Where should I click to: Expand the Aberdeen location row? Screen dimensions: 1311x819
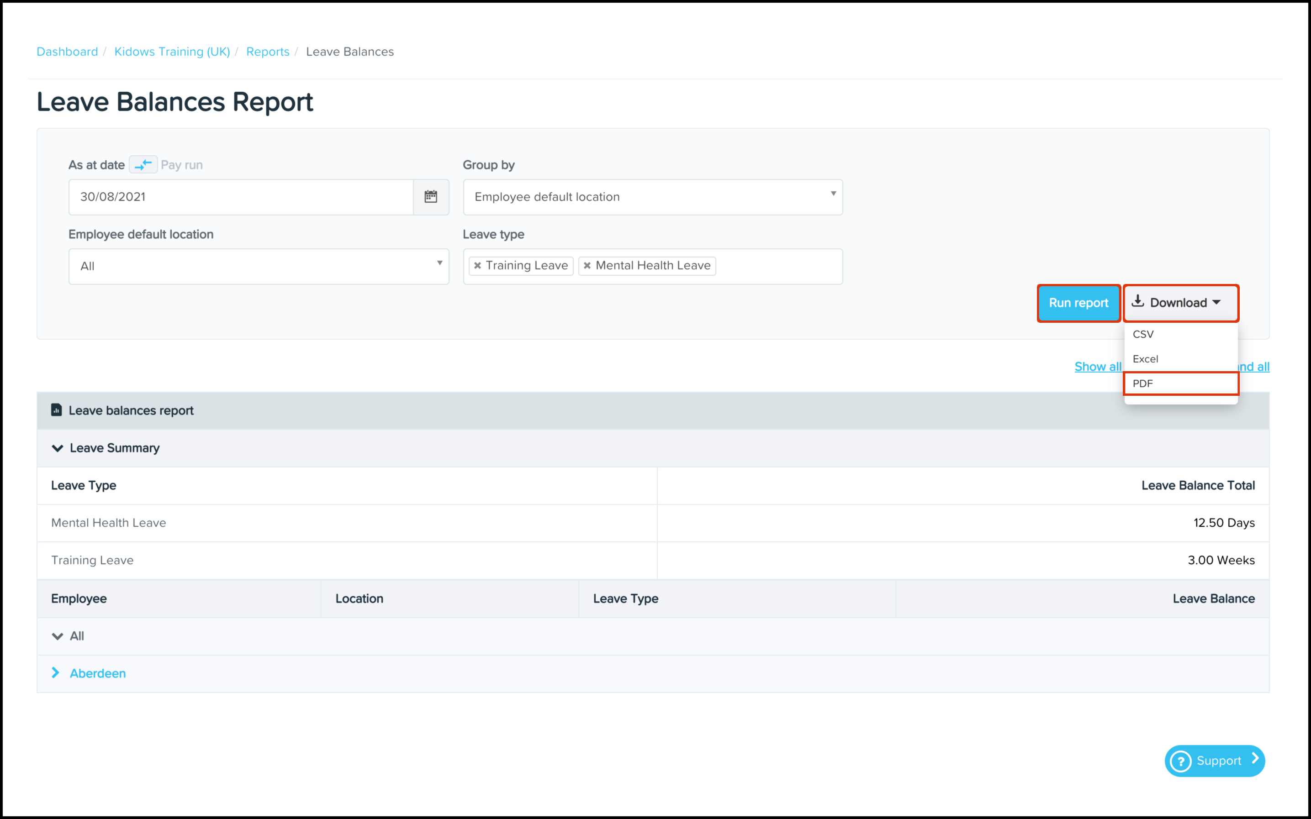[56, 673]
